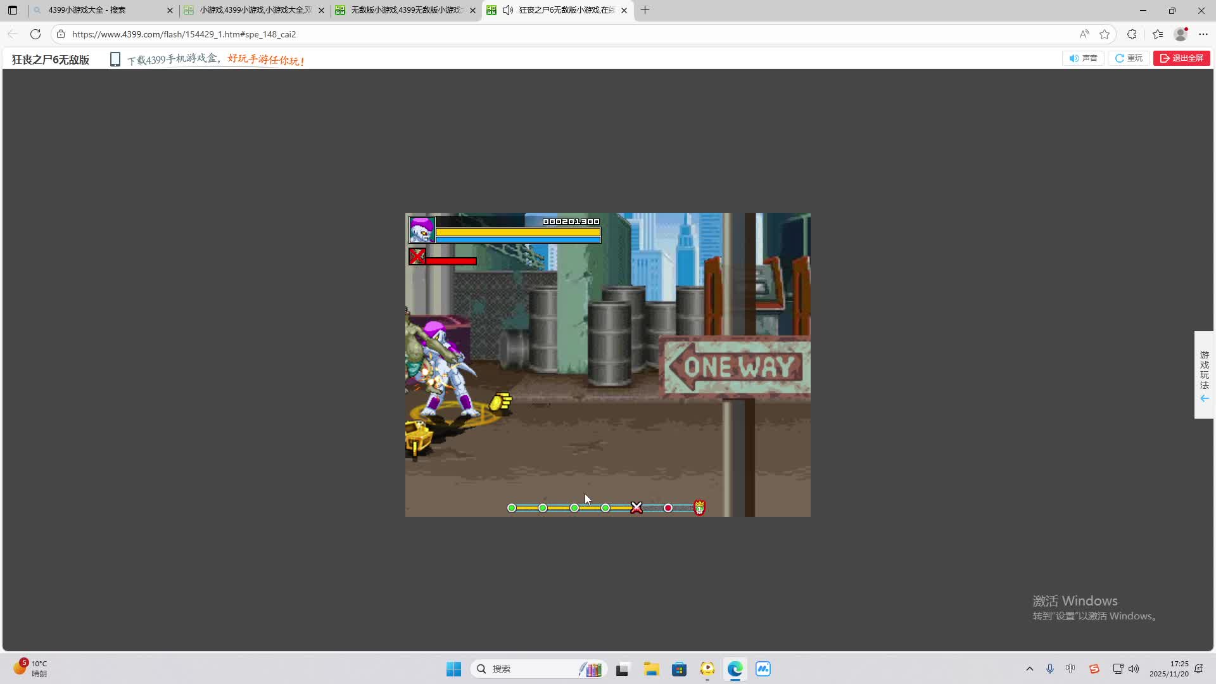
Task: Open tab actions menu icon
Action: pyautogui.click(x=13, y=10)
